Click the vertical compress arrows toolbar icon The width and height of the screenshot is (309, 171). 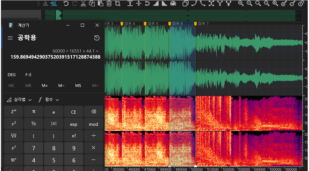coord(139,4)
